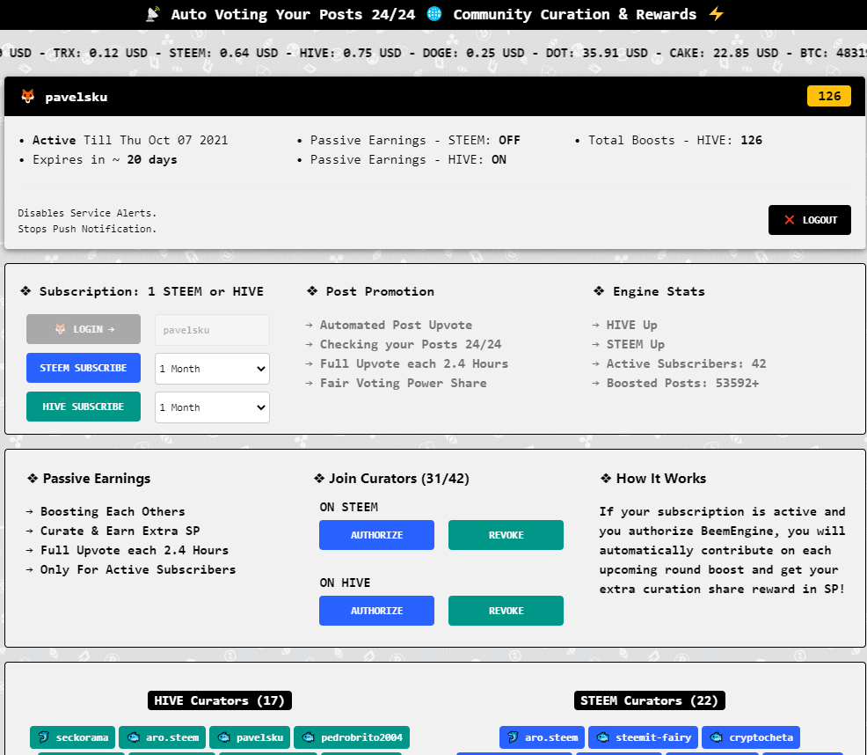Image resolution: width=867 pixels, height=755 pixels.
Task: Click the 'Subscription: 1 STEEM or HIVE' heading
Action: 151,292
